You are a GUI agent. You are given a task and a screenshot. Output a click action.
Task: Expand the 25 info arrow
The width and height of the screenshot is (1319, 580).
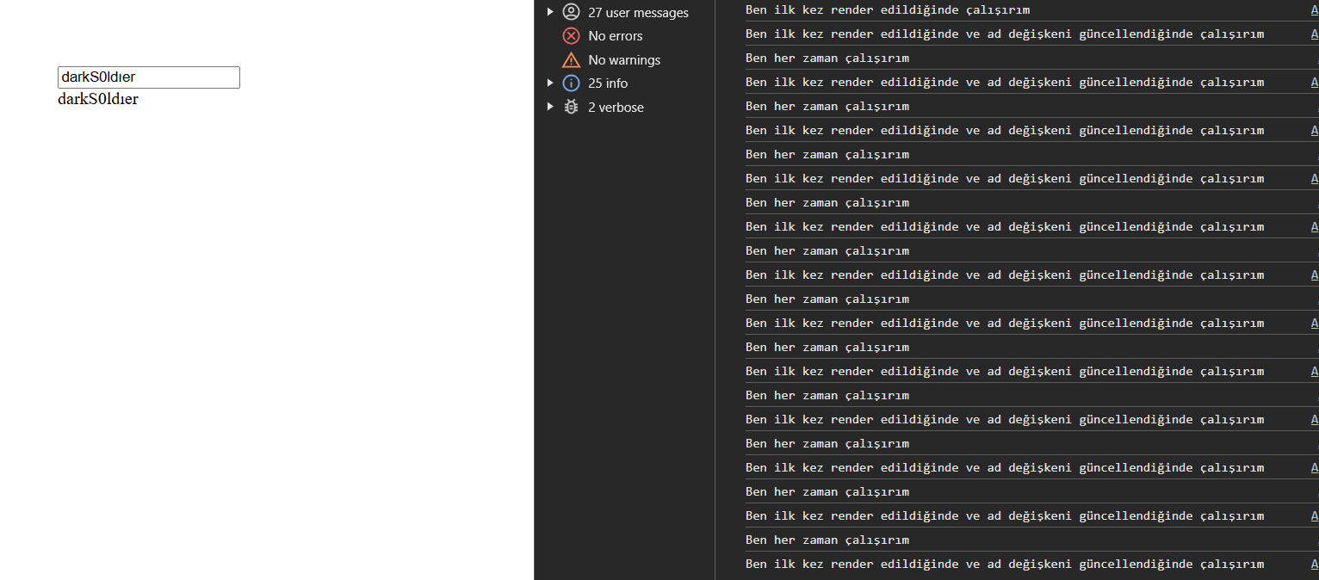click(x=550, y=83)
